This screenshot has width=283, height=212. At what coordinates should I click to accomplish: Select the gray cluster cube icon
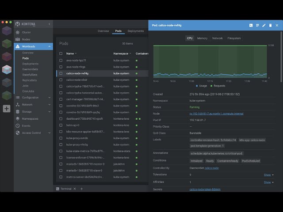point(7,83)
